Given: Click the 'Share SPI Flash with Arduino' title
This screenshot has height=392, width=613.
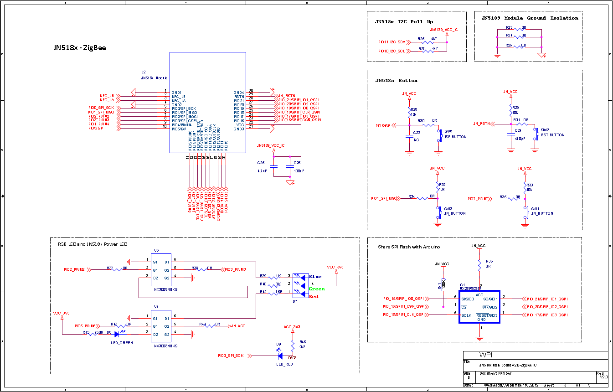Looking at the screenshot, I should pyautogui.click(x=409, y=247).
